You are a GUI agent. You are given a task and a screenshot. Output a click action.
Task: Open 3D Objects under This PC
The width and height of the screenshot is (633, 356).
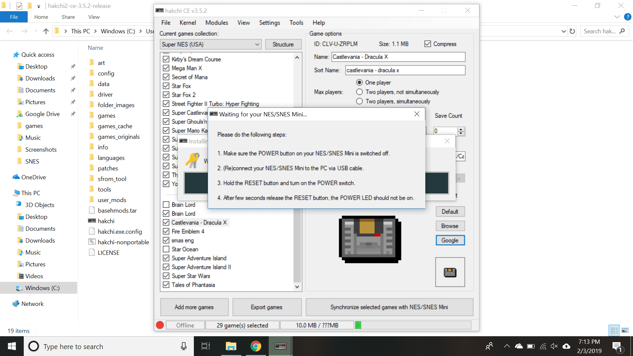(x=40, y=205)
